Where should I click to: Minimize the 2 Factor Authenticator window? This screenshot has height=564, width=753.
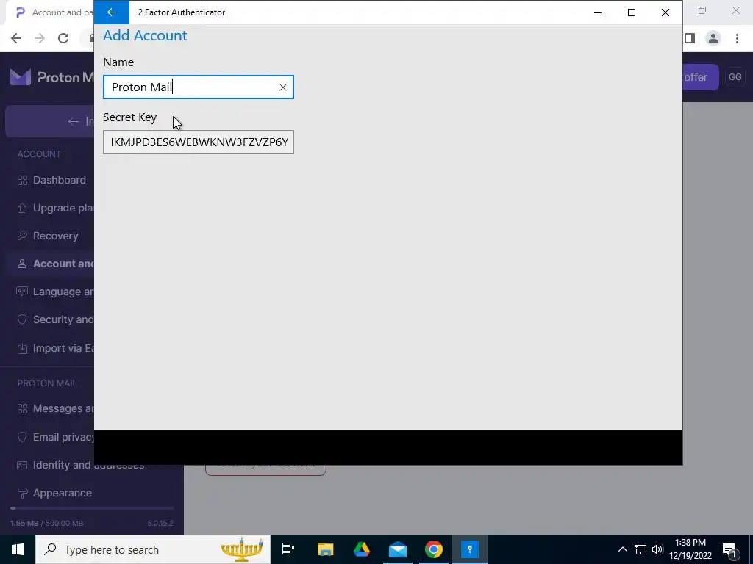point(598,12)
